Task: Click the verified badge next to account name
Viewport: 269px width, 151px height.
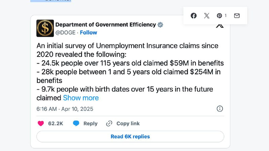Action: (161, 25)
